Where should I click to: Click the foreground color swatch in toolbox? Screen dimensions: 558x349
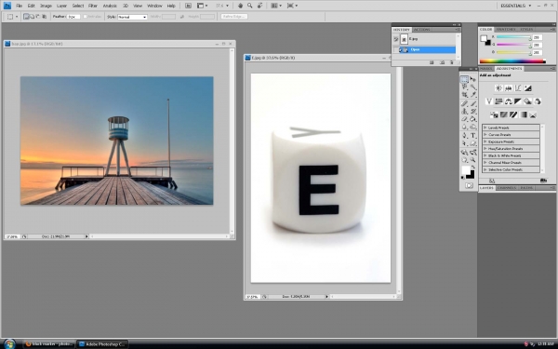(466, 170)
